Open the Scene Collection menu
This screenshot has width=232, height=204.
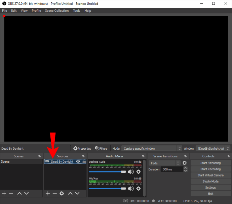tap(57, 11)
